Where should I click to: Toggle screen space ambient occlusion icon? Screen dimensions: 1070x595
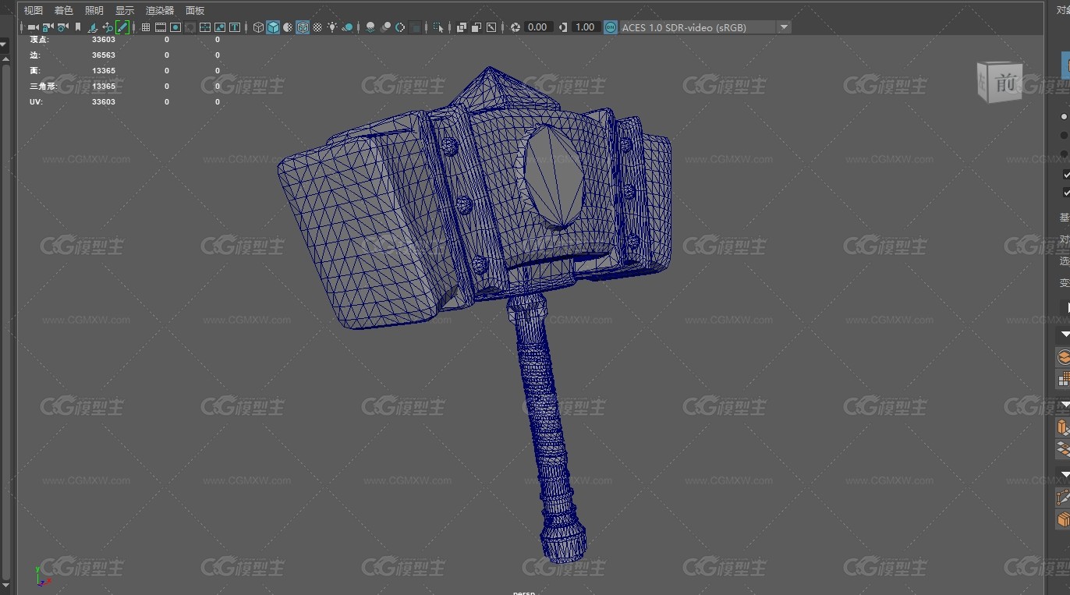pyautogui.click(x=370, y=27)
